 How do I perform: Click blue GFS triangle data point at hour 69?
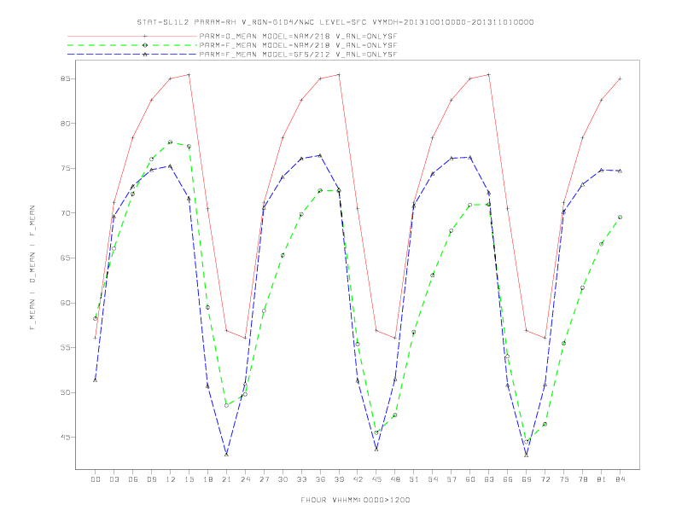pos(527,455)
